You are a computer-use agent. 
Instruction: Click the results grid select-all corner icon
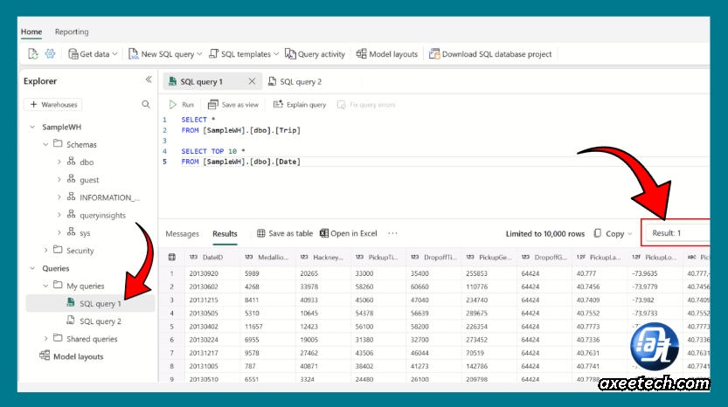click(172, 257)
